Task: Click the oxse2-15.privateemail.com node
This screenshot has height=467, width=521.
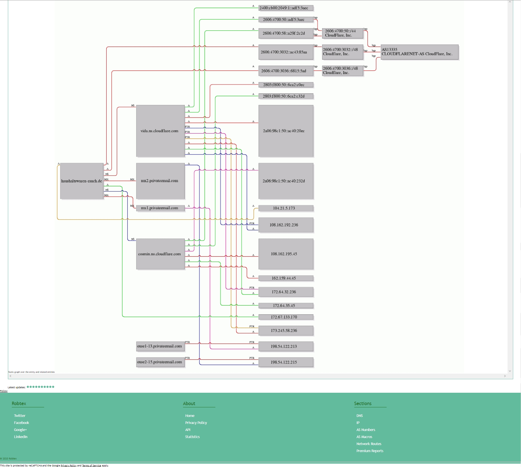Action: tap(160, 362)
